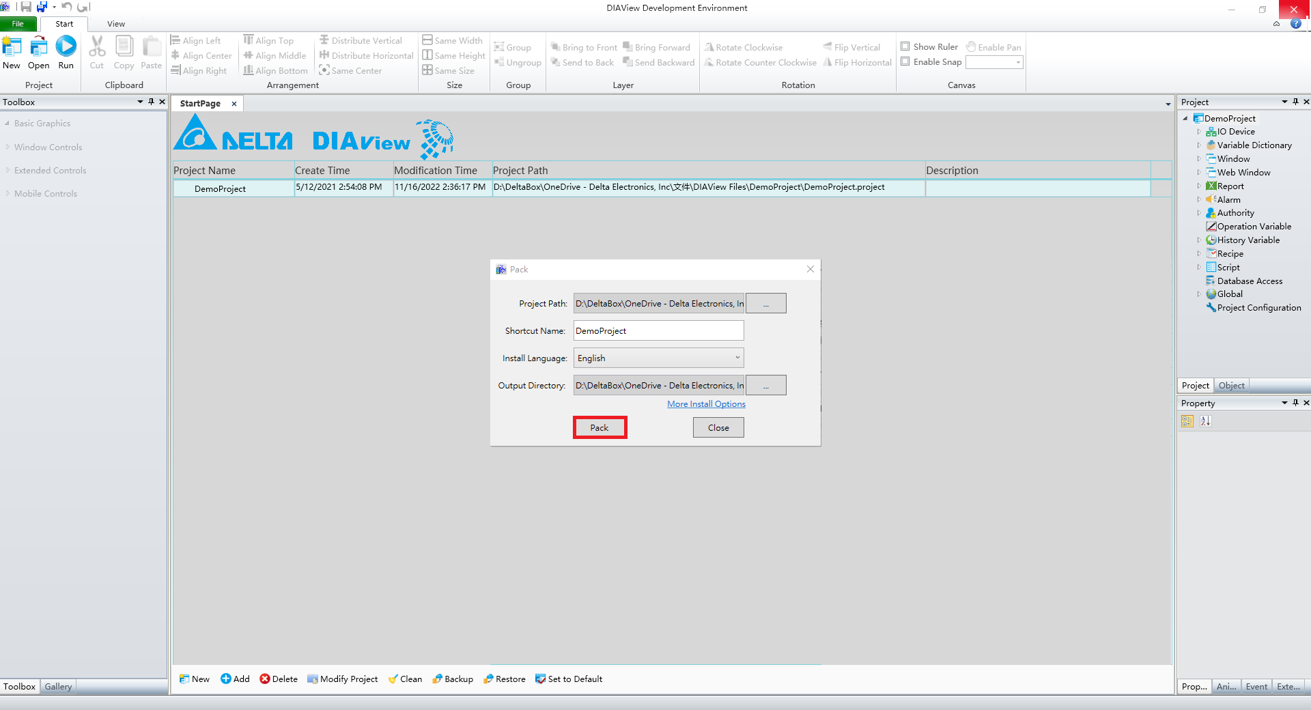This screenshot has height=710, width=1311.
Task: Click the Project Name column header
Action: tap(233, 170)
